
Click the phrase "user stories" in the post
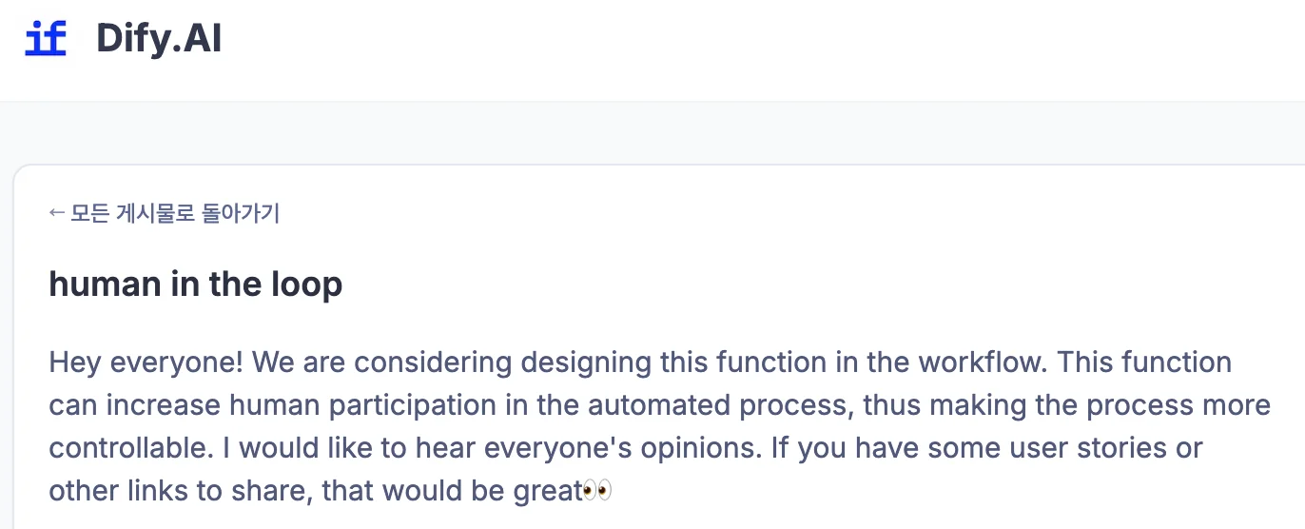[1117, 448]
